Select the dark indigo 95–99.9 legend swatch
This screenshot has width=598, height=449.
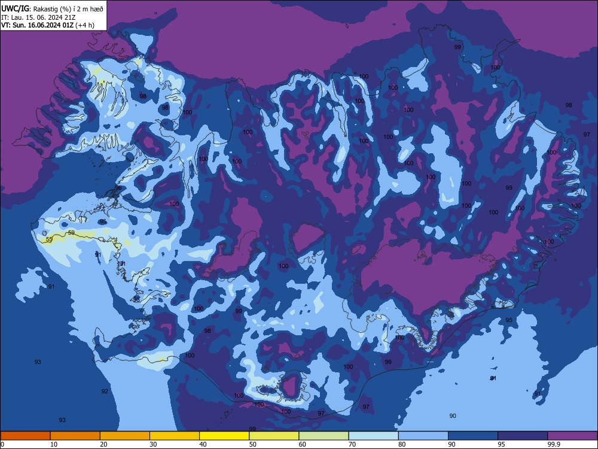click(523, 436)
